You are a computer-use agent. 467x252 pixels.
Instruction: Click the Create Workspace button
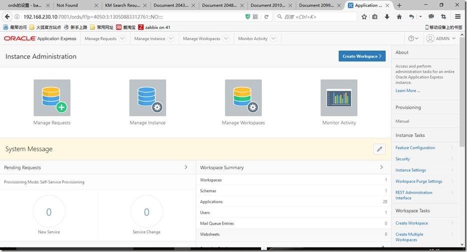[x=362, y=56]
